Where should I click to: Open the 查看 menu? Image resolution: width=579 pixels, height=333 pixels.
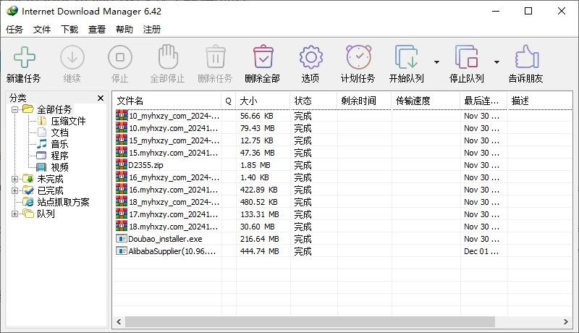pos(97,30)
